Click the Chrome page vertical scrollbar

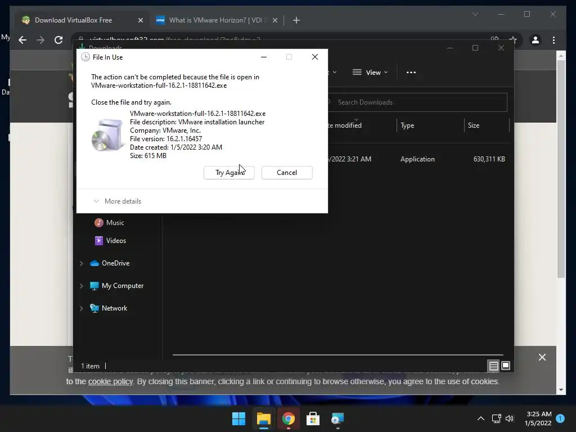coord(561,169)
